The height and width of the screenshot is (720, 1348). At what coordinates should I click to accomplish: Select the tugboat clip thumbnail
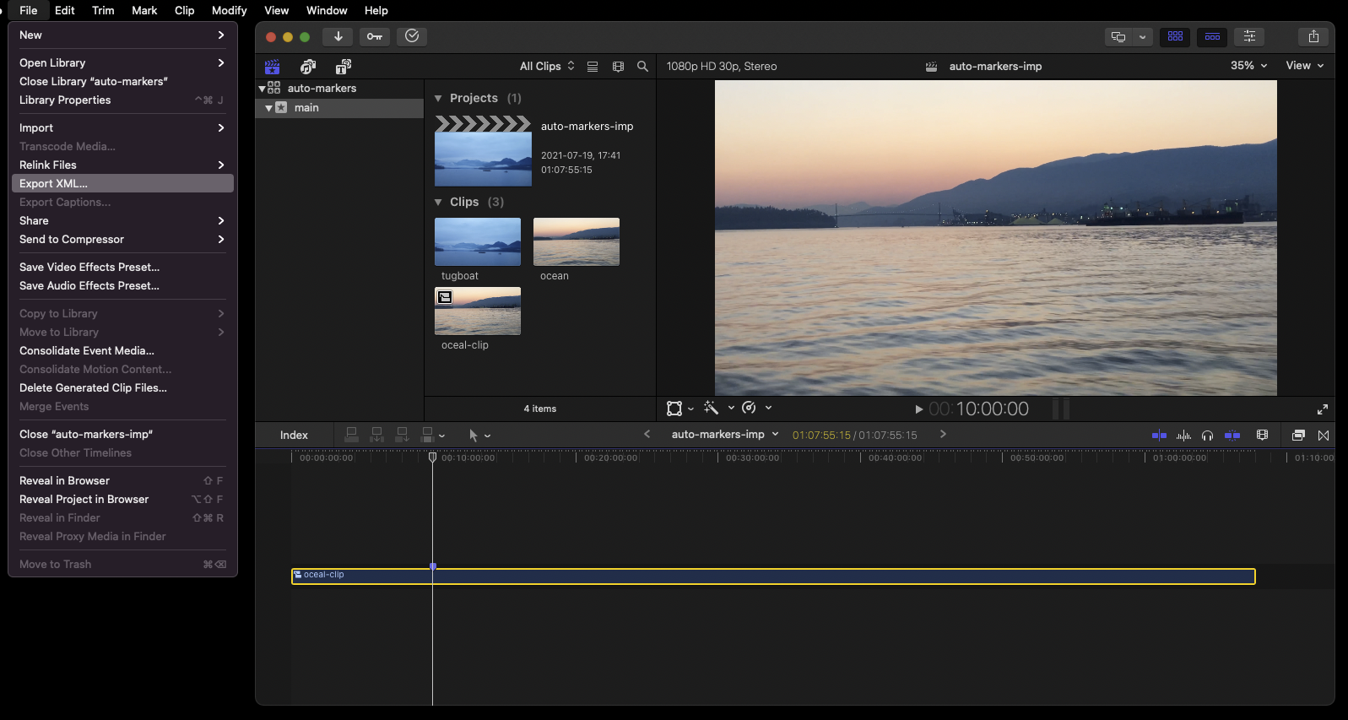coord(478,242)
